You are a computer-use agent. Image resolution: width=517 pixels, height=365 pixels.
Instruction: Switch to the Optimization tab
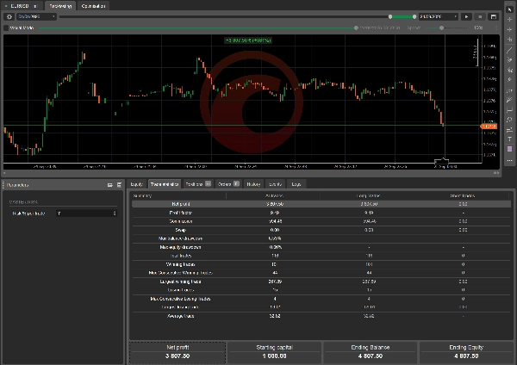pyautogui.click(x=93, y=6)
